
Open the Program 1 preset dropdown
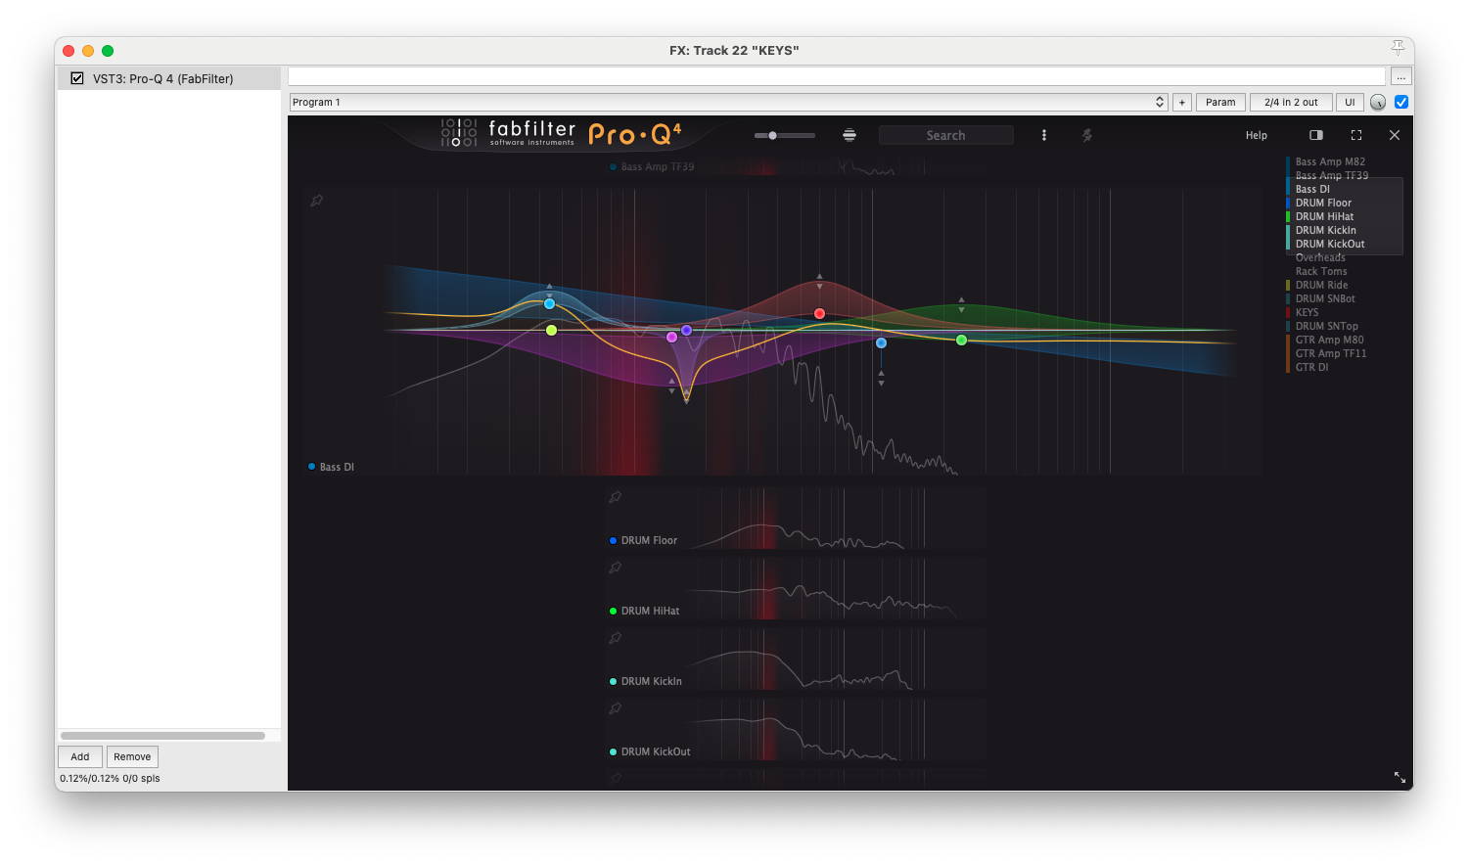coord(728,102)
